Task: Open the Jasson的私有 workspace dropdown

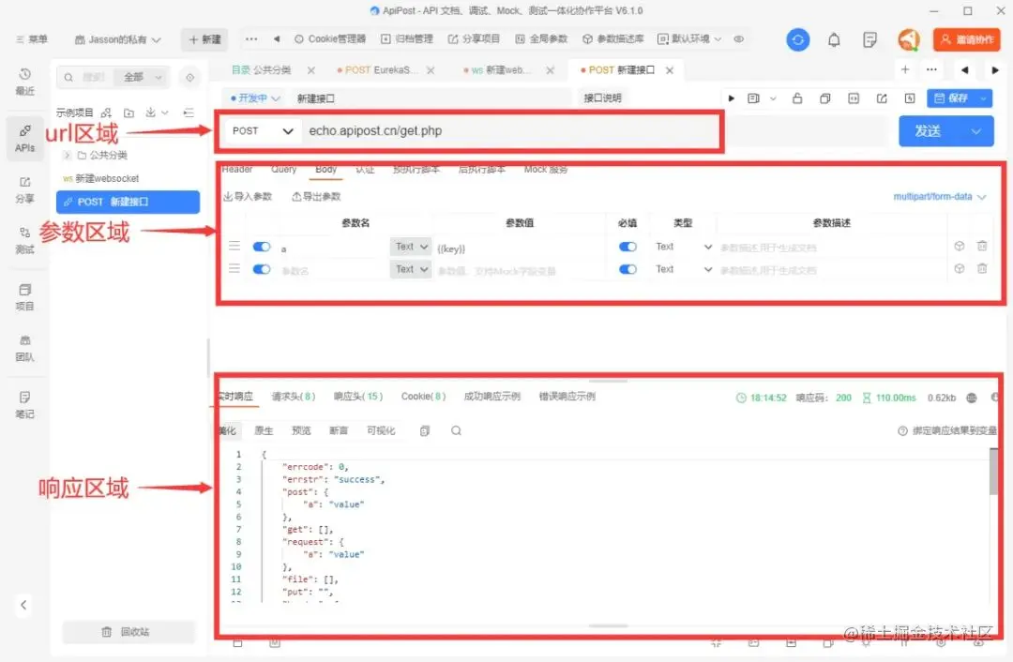Action: pos(117,39)
